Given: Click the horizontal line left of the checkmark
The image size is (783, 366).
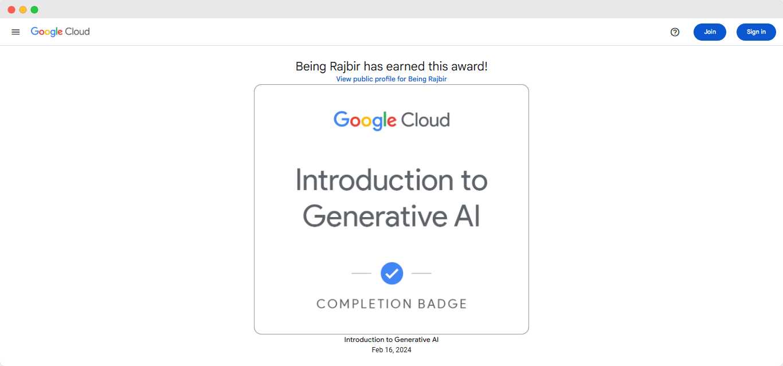Looking at the screenshot, I should pyautogui.click(x=361, y=274).
